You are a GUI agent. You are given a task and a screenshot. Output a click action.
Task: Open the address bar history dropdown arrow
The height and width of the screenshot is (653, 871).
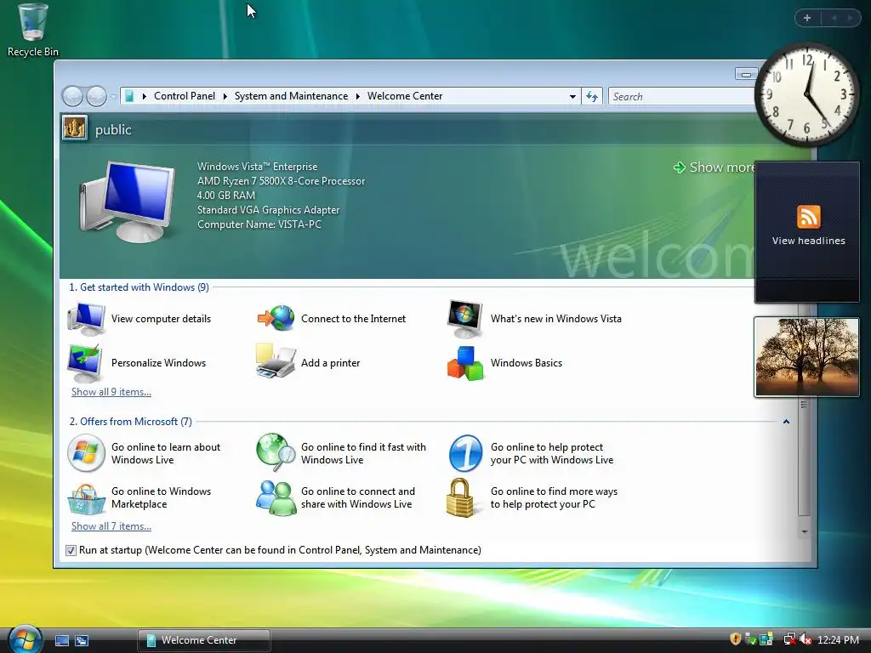572,97
